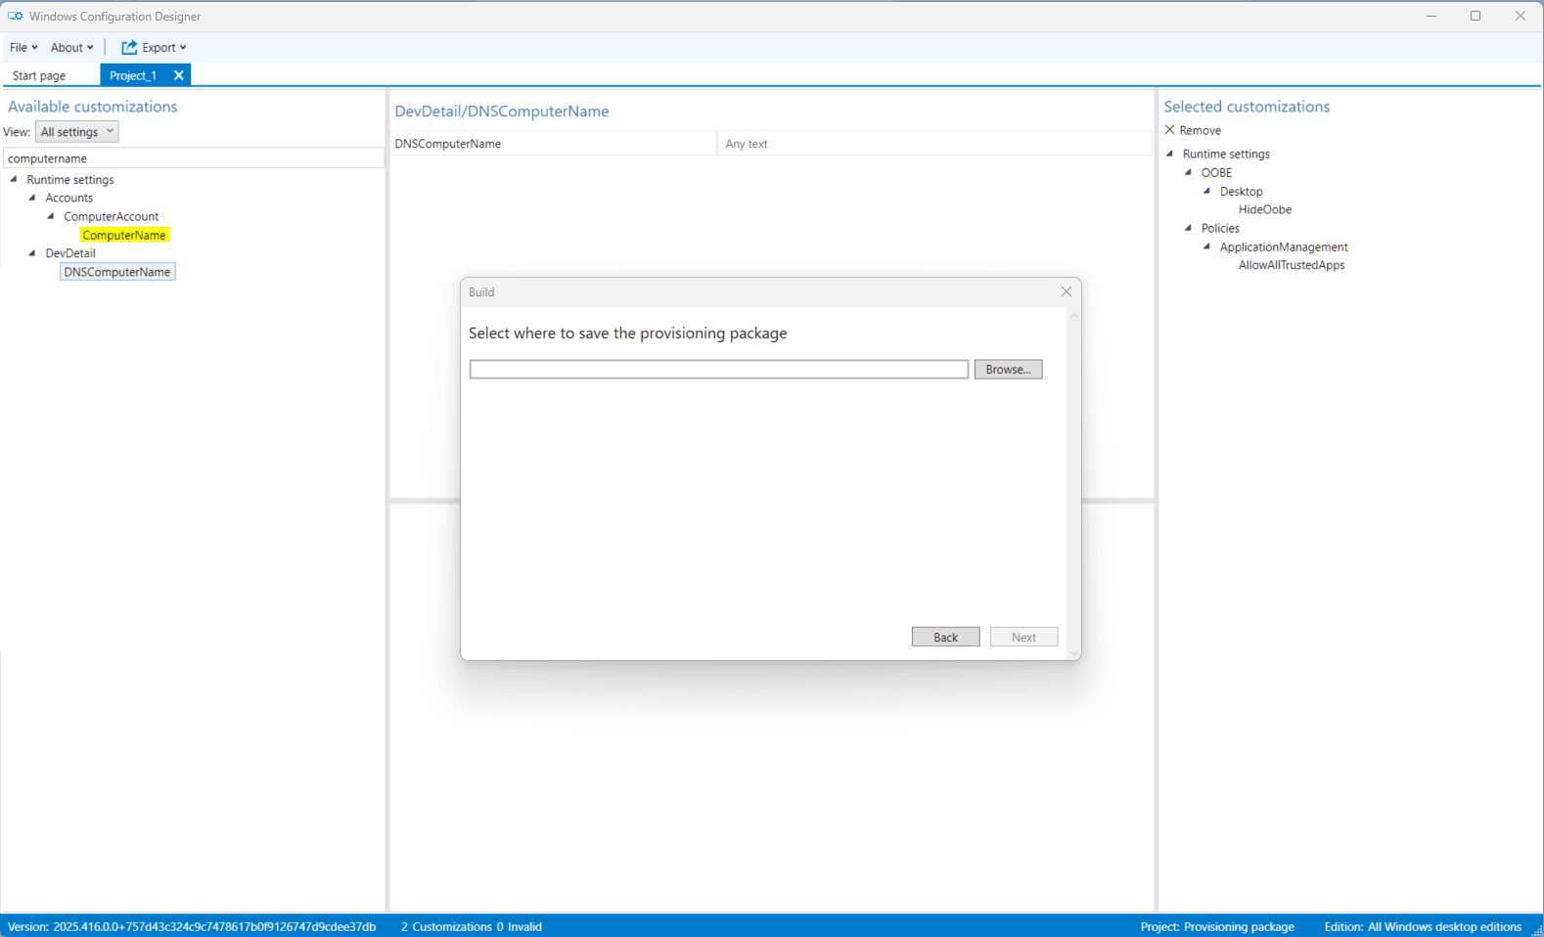The height and width of the screenshot is (937, 1544).
Task: Minimize the Configuration Designer window
Action: pos(1431,16)
